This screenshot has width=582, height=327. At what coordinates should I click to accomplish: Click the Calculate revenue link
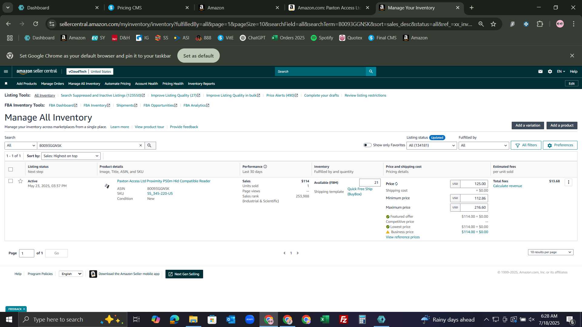(x=507, y=186)
